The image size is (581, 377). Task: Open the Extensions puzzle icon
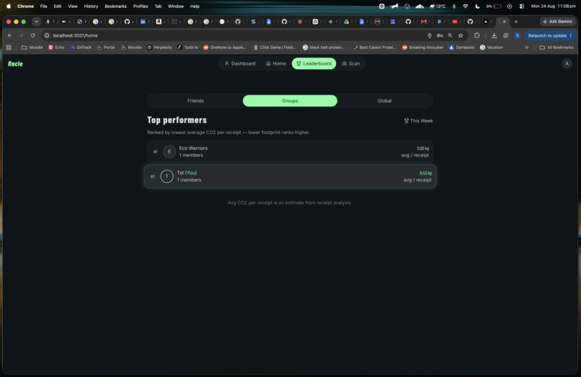477,35
